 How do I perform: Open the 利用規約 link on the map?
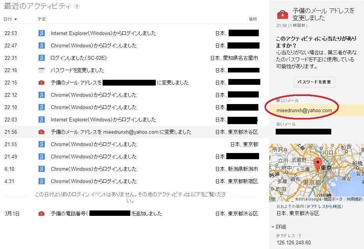click(x=354, y=199)
